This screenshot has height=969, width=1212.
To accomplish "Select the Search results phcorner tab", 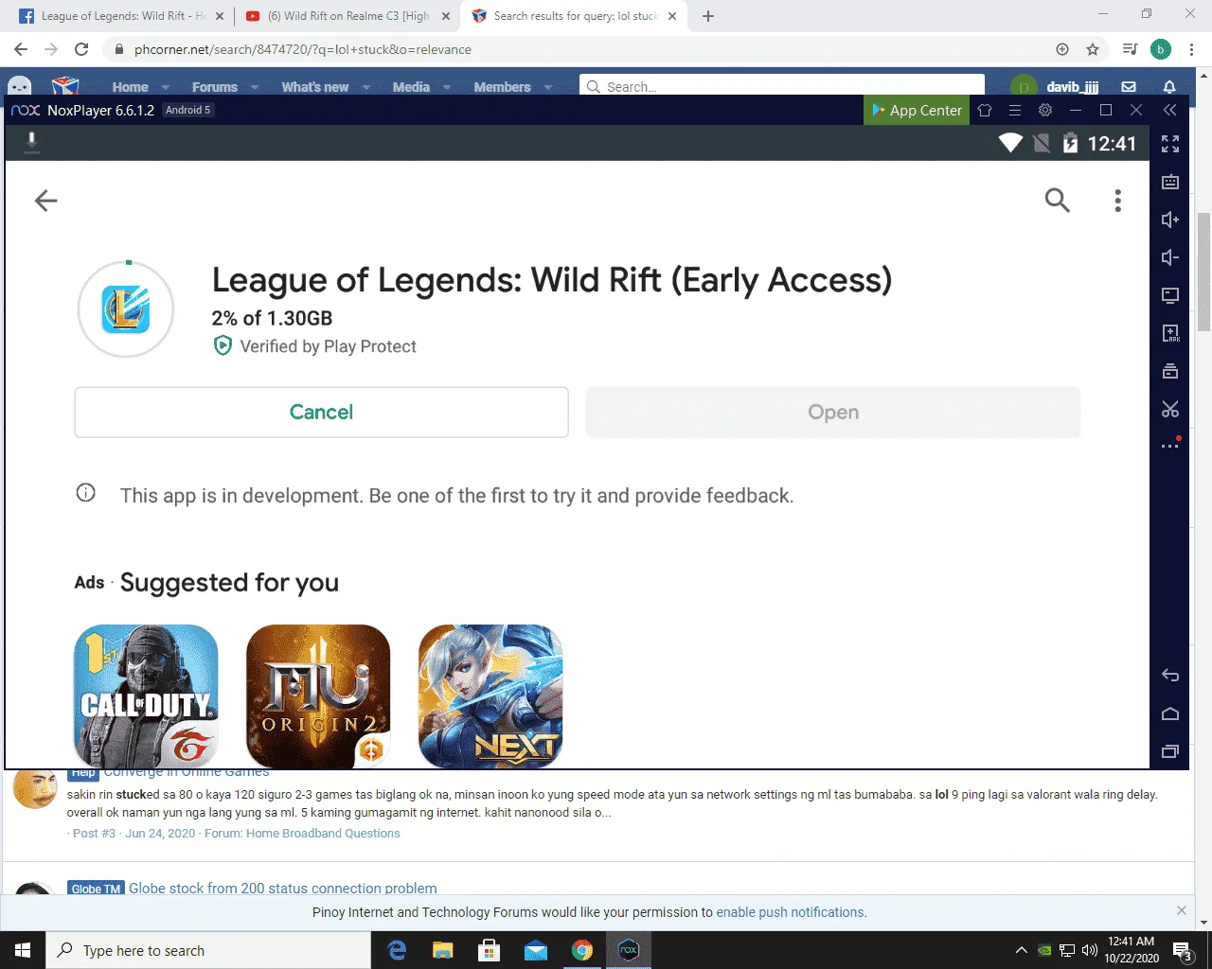I will [572, 16].
